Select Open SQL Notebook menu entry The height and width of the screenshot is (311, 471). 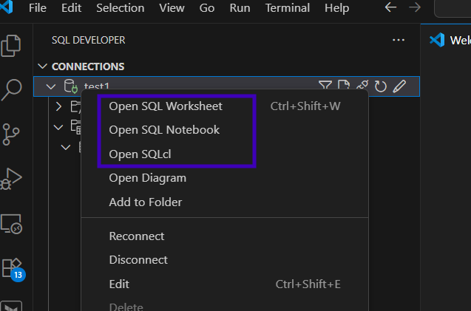point(164,130)
